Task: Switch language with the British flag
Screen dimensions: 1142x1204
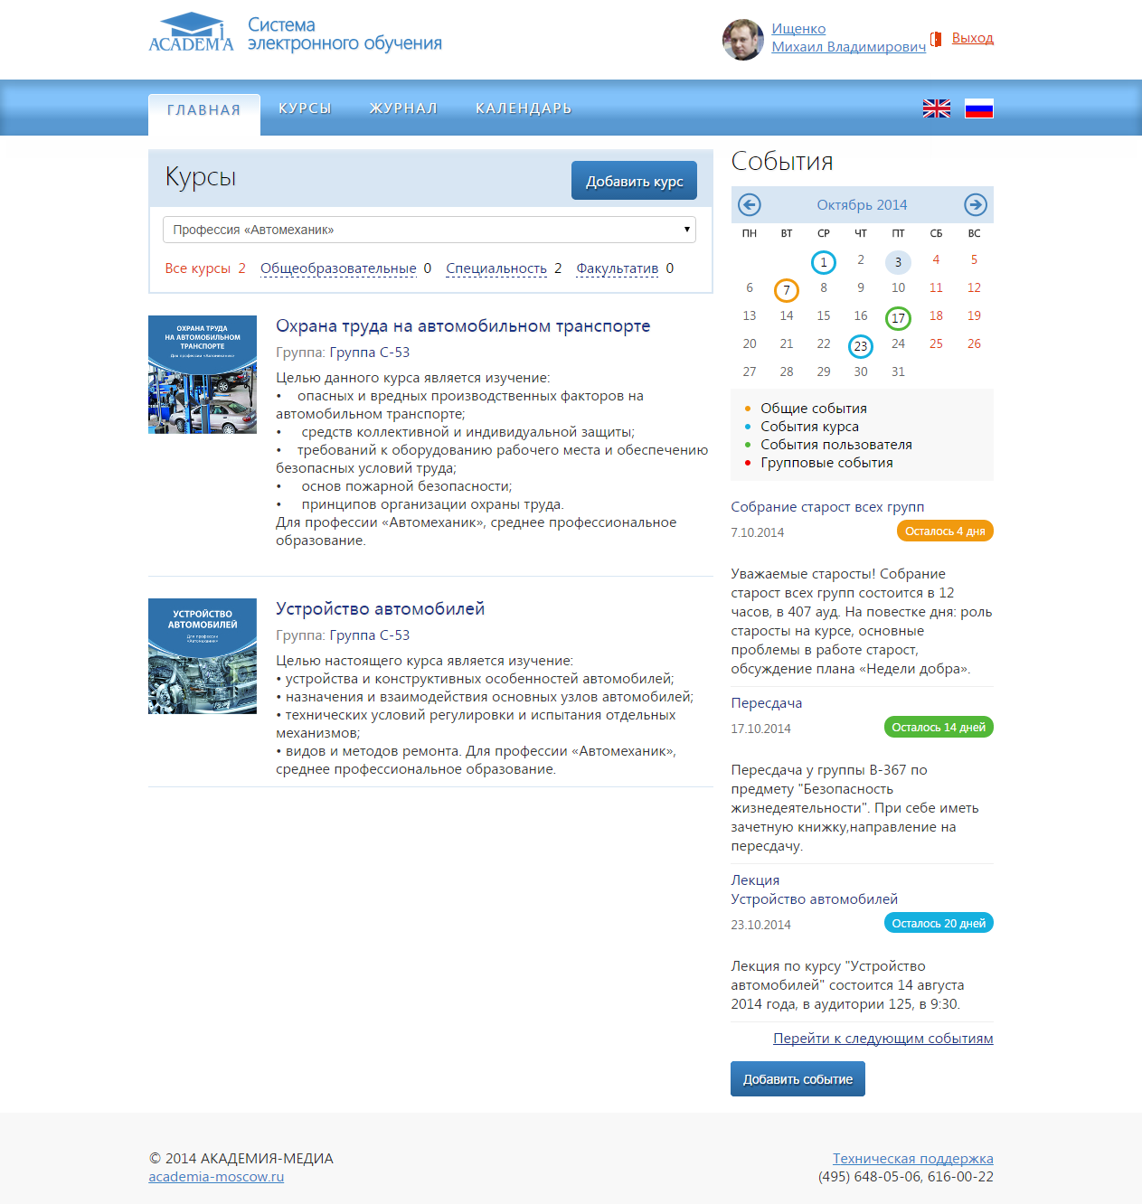Action: 936,108
